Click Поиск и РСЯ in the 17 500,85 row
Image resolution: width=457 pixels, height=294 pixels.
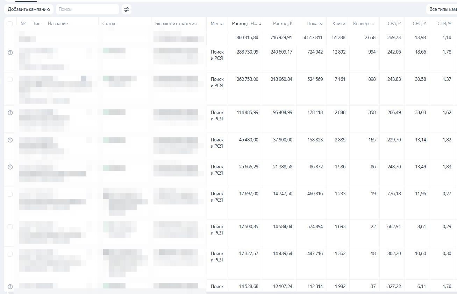click(x=217, y=230)
